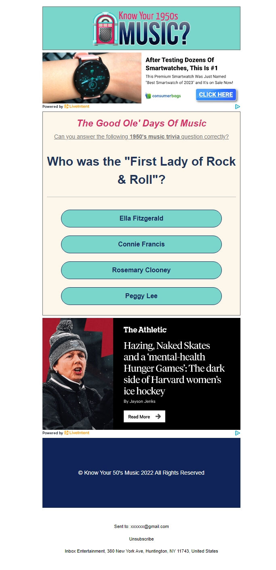Click the hockey coach photo
The width and height of the screenshot is (276, 570).
coord(78,374)
